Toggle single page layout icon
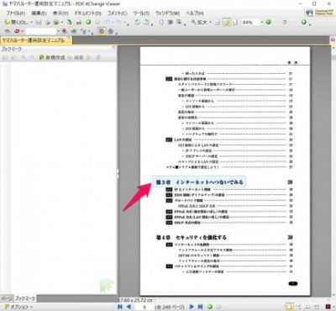Viewport: 336px width, 311px height. pos(290,307)
